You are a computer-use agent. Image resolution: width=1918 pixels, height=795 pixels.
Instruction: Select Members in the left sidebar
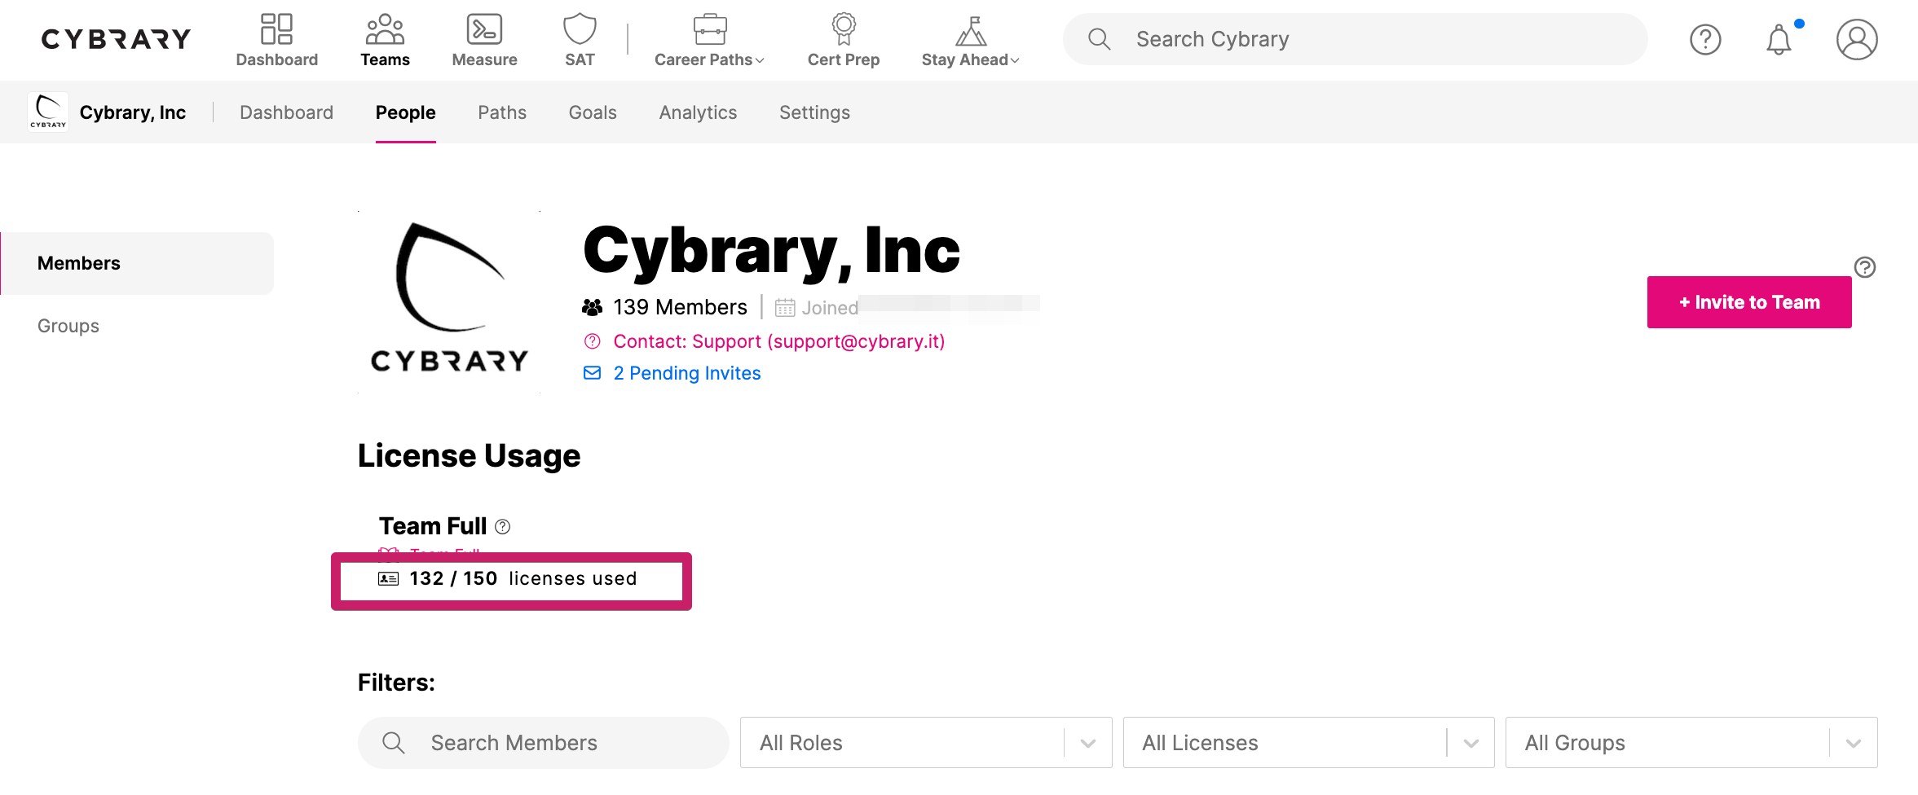[x=137, y=263]
